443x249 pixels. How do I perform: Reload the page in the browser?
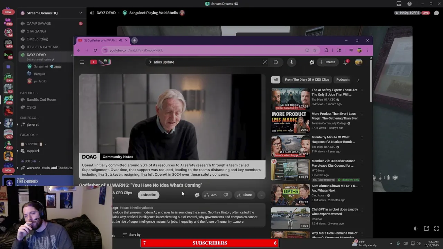point(95,50)
